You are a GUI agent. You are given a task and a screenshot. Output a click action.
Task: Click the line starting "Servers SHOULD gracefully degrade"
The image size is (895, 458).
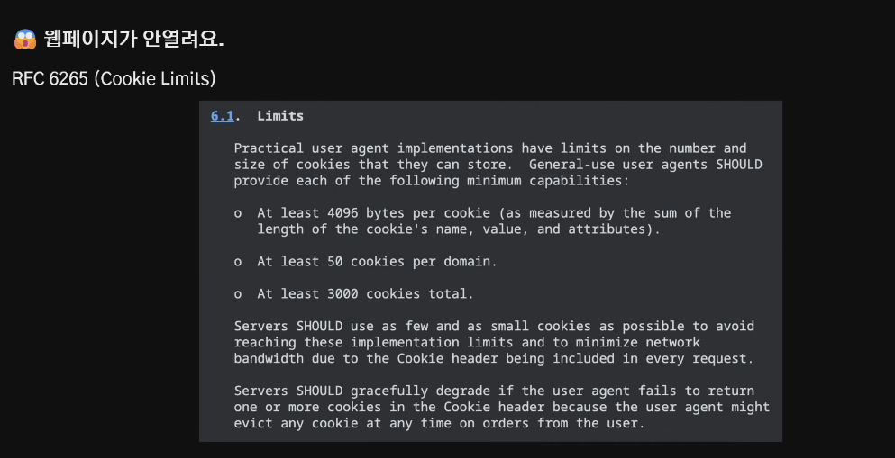click(493, 391)
